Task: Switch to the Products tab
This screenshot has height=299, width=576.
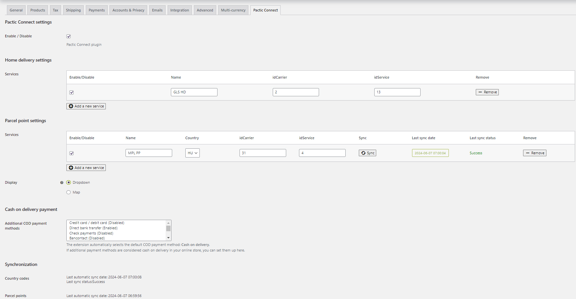Action: pyautogui.click(x=38, y=10)
